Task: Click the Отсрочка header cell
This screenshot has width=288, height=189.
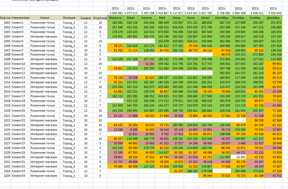Action: (x=100, y=18)
